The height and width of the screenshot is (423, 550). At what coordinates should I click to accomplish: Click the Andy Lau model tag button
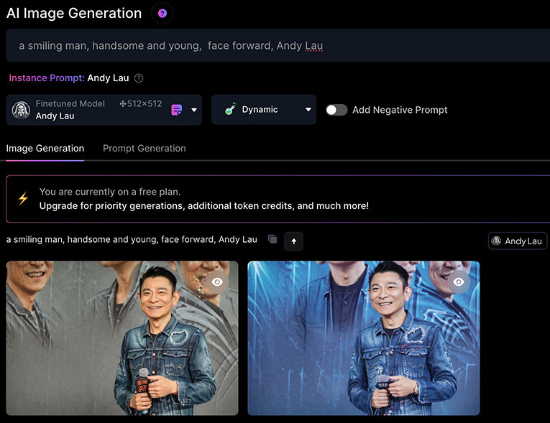tap(518, 241)
